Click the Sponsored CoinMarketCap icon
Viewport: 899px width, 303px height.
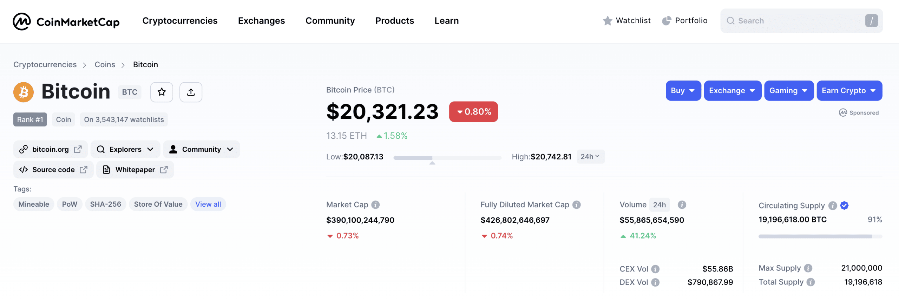[843, 112]
